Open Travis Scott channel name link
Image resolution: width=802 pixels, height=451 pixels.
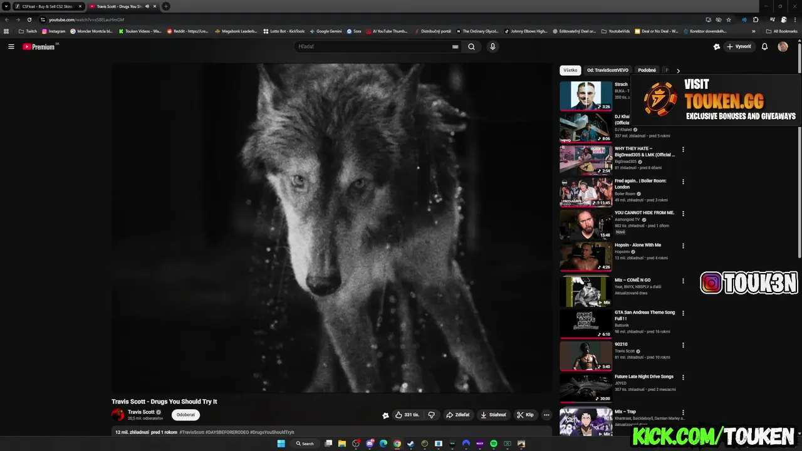[141, 412]
